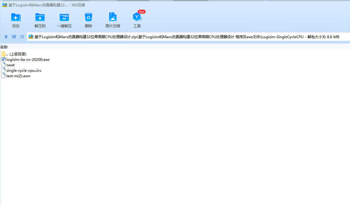Screen dimensions: 350x205
Task: Click the archive path address field
Action: (x=188, y=37)
